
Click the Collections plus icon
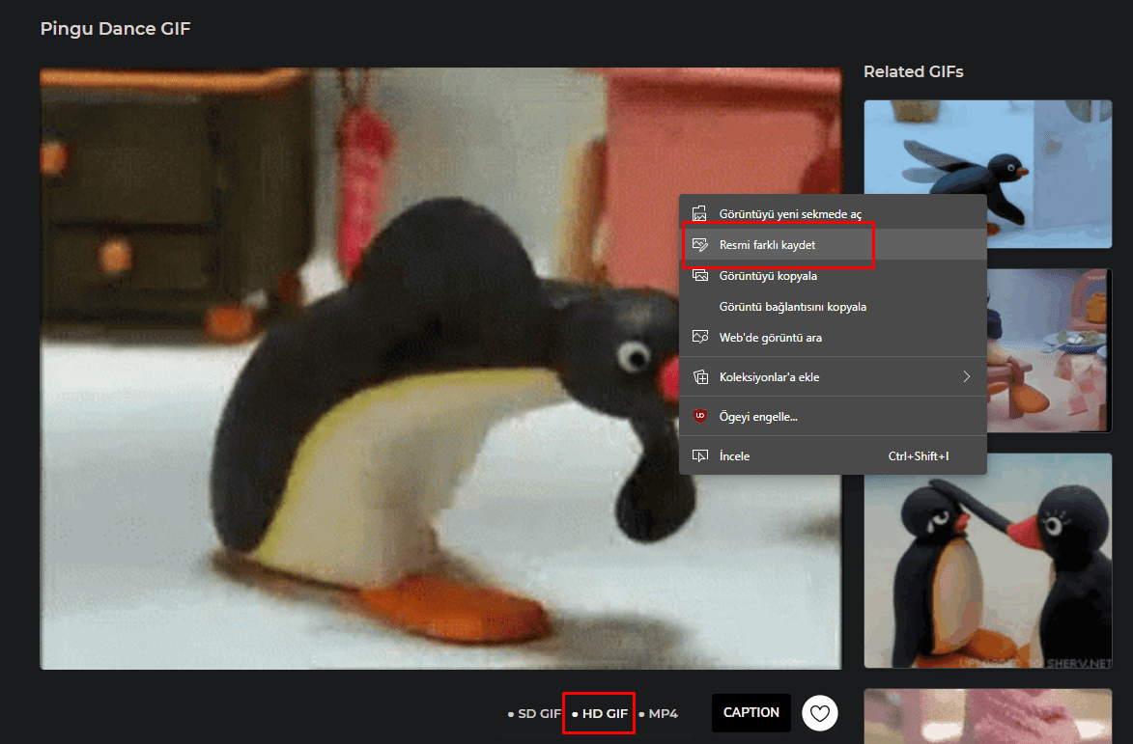700,376
